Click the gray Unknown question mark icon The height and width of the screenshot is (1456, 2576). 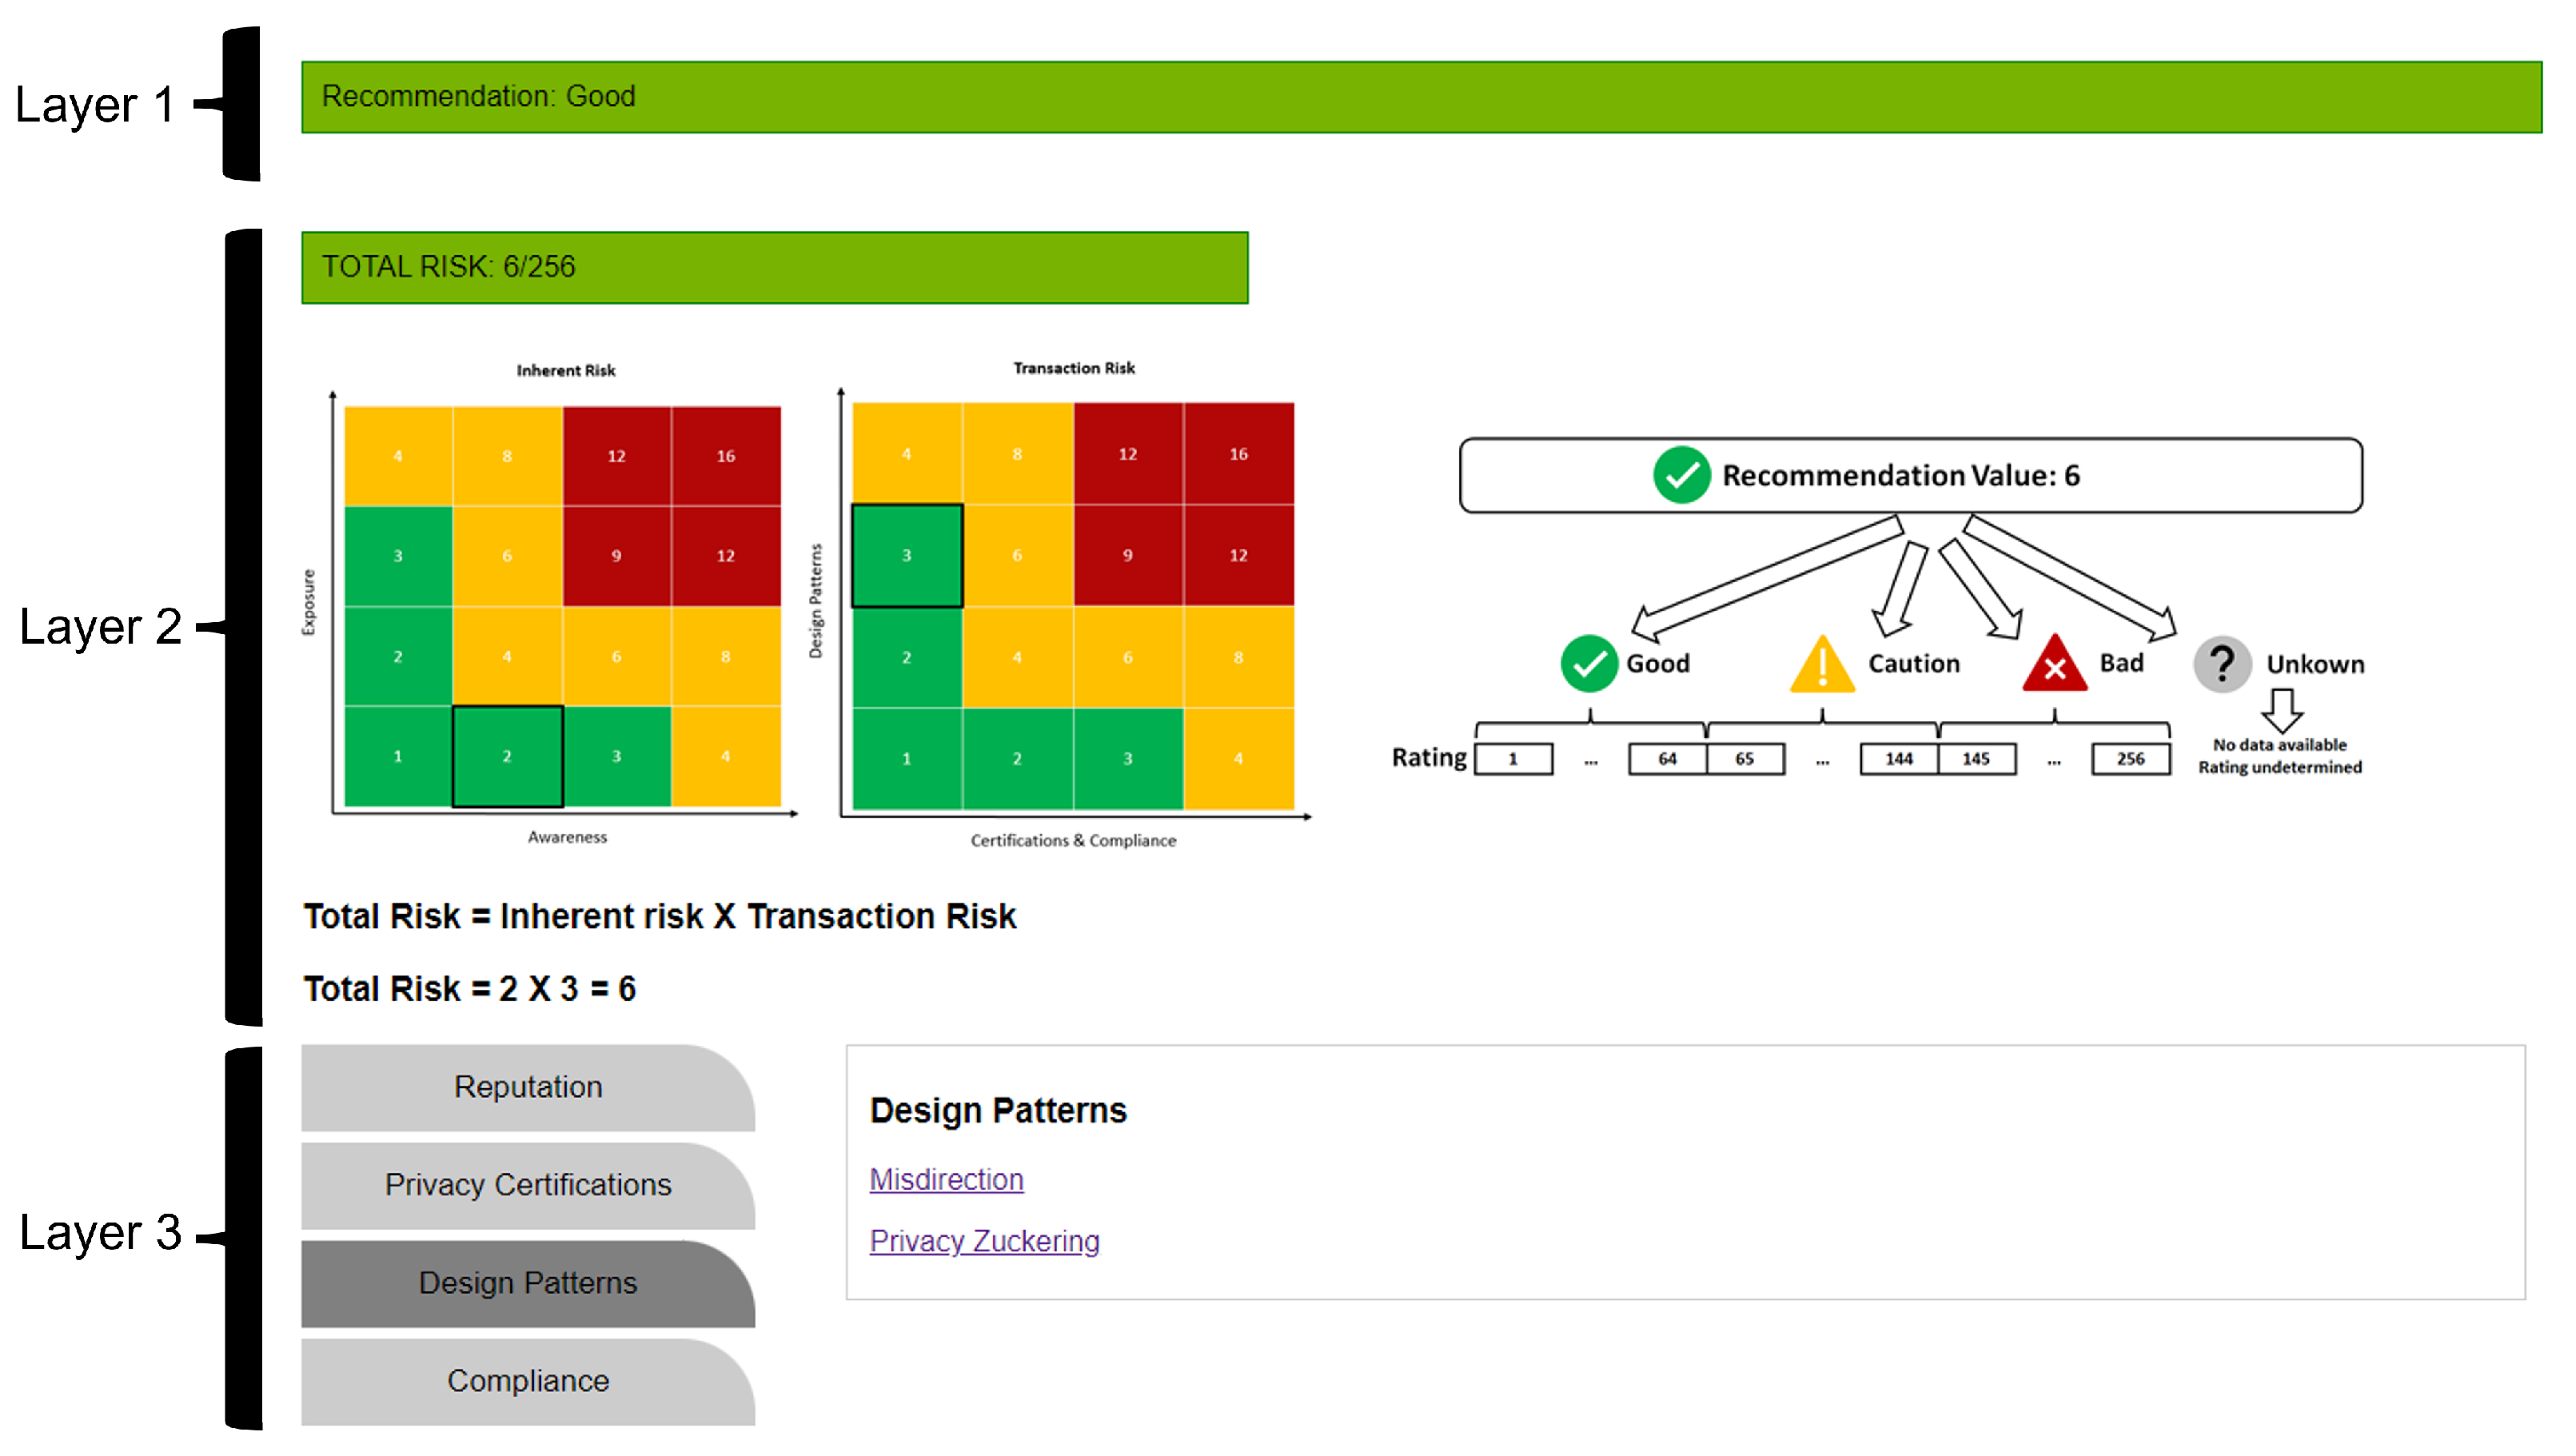click(2221, 664)
